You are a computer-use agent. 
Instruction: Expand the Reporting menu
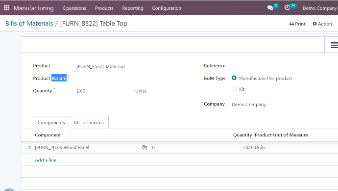coord(133,8)
